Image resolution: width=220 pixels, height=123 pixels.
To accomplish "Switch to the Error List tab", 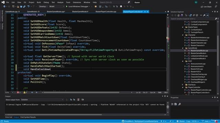I will click(9, 117).
